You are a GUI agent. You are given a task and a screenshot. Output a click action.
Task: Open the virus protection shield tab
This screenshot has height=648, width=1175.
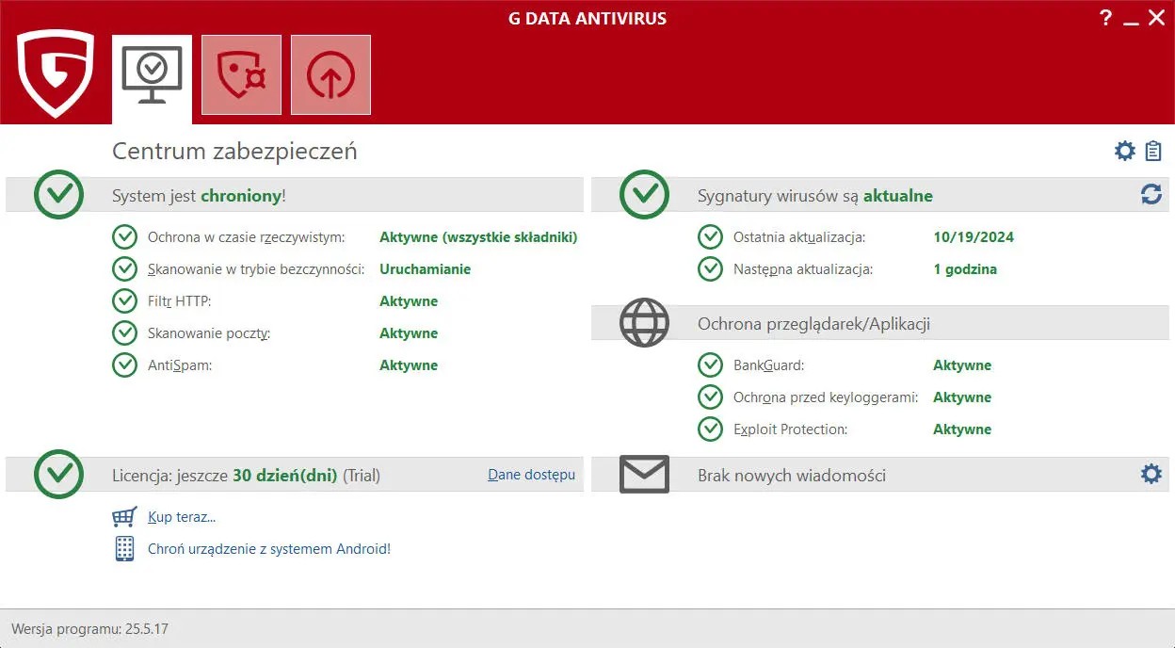click(241, 75)
